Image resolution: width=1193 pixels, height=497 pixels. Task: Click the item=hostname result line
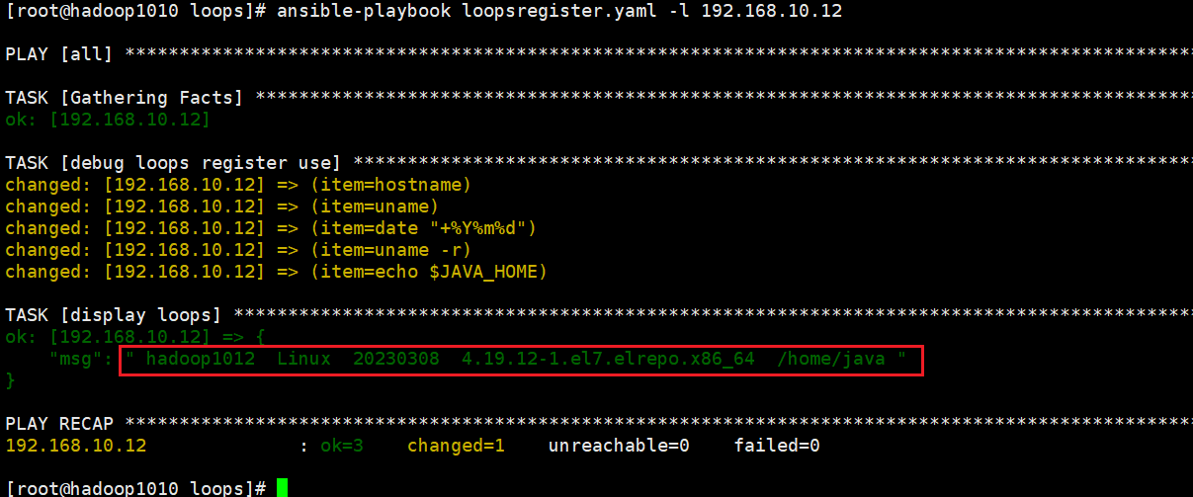(239, 185)
